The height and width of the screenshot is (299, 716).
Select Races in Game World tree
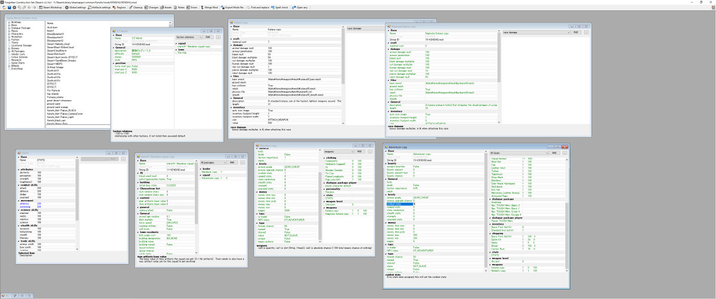[x=14, y=31]
